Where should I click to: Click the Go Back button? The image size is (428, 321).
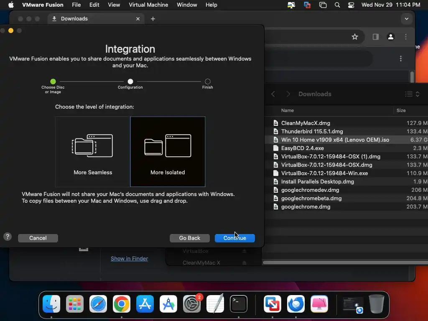(190, 238)
